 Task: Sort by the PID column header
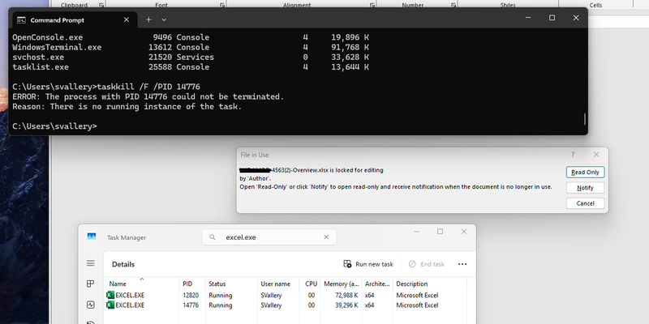pos(192,284)
